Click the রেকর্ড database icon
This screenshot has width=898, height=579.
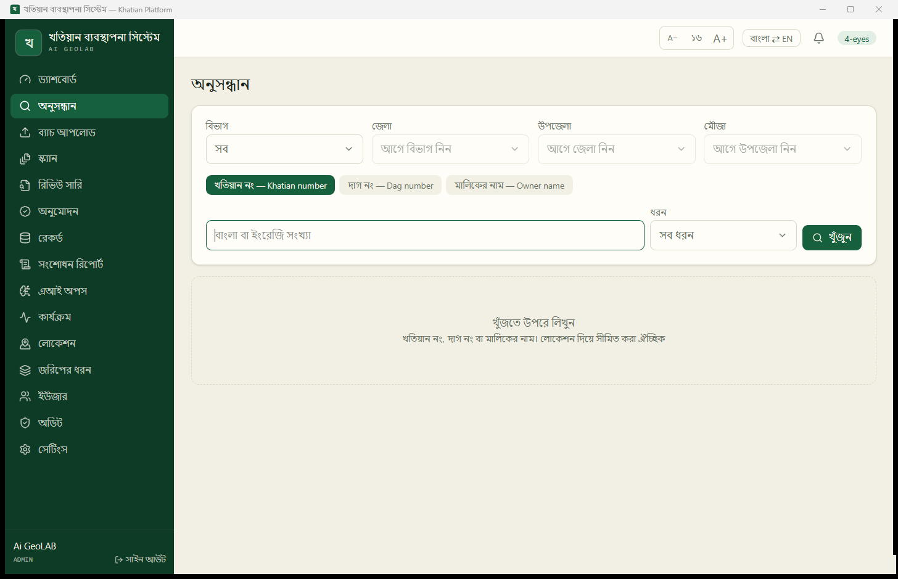coord(25,238)
